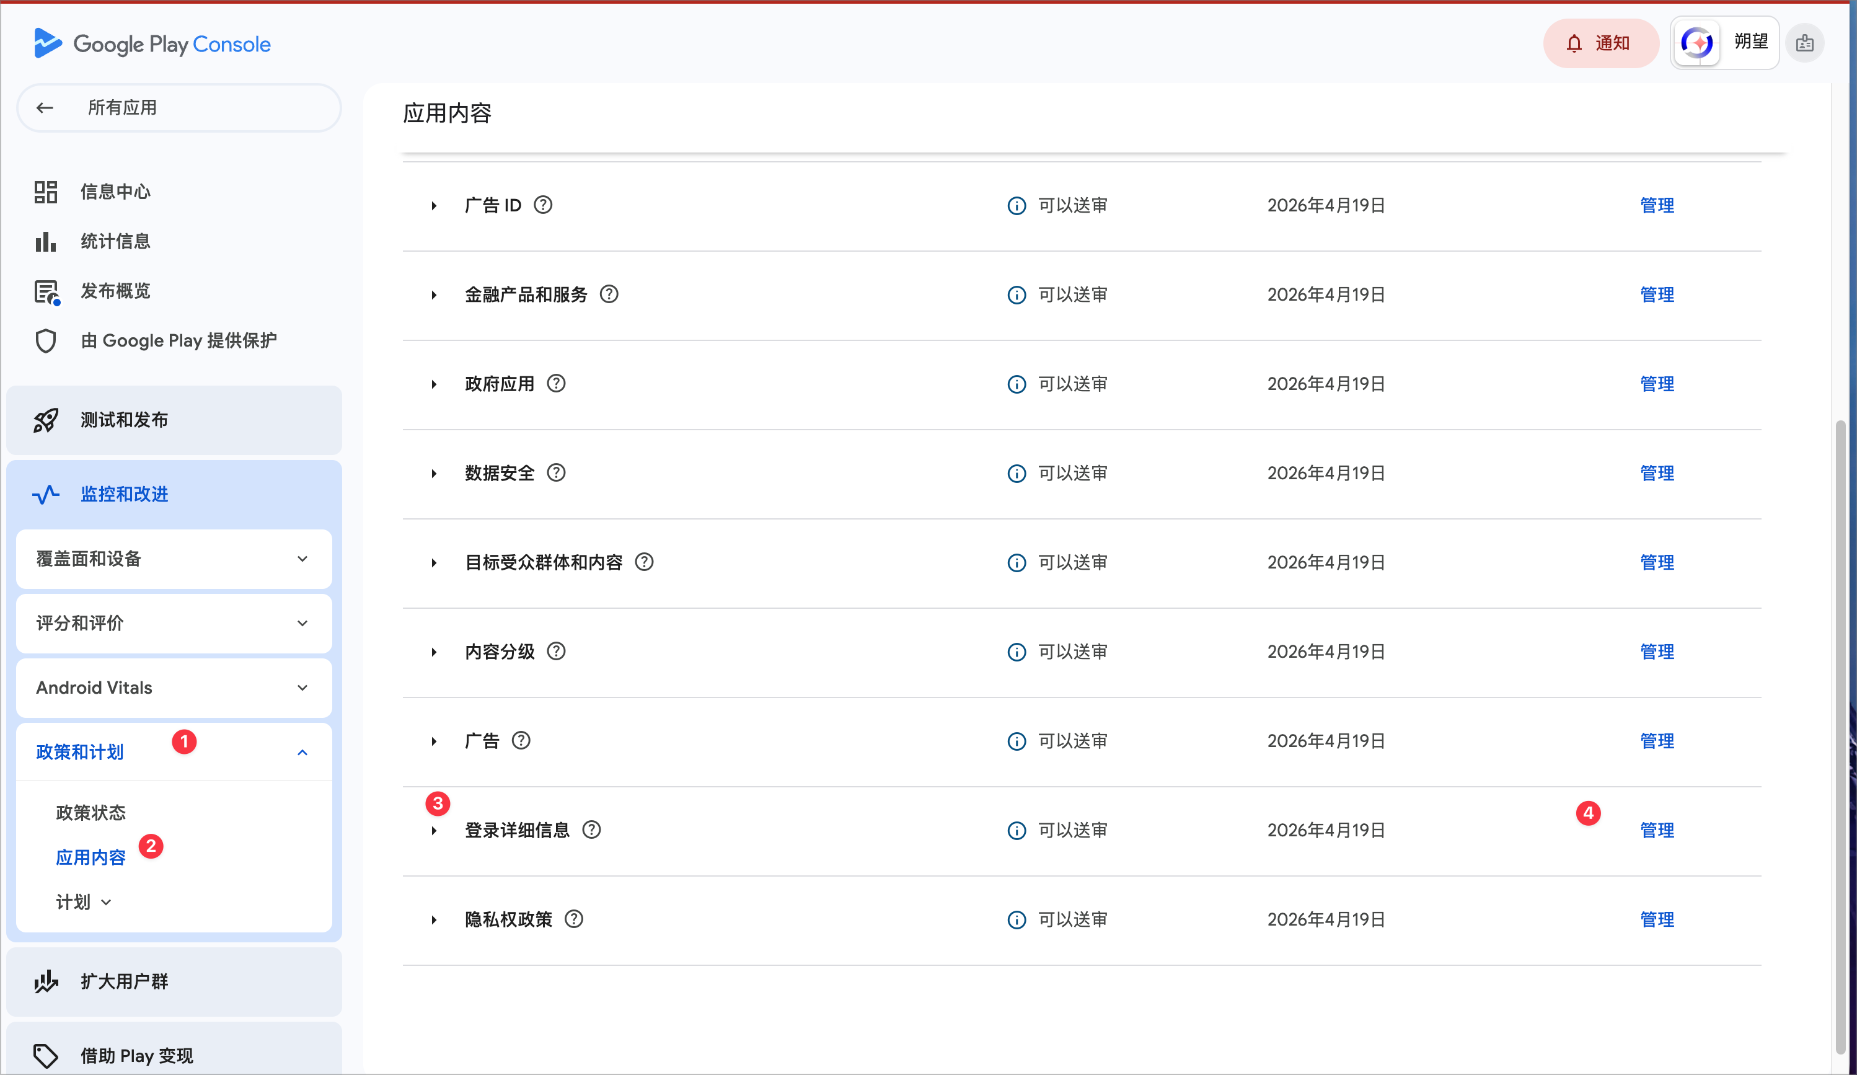Go back to 所有应用
Image resolution: width=1857 pixels, height=1075 pixels.
[179, 108]
